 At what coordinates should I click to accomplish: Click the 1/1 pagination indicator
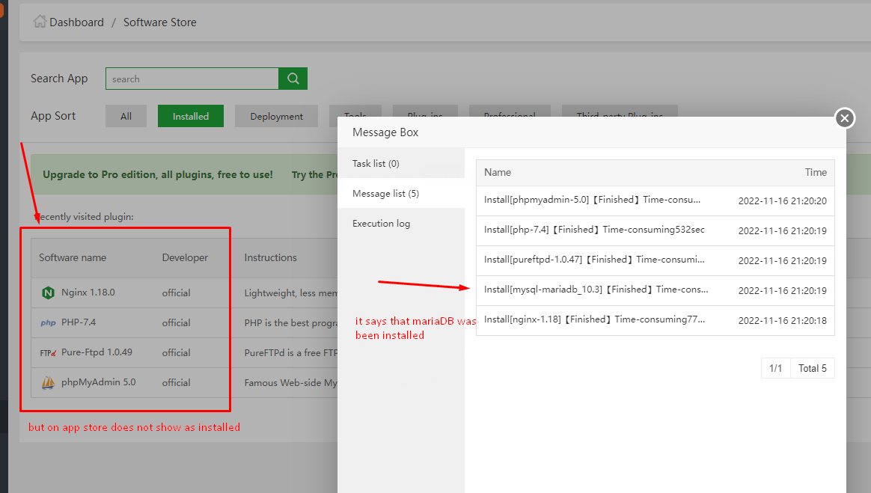(775, 368)
